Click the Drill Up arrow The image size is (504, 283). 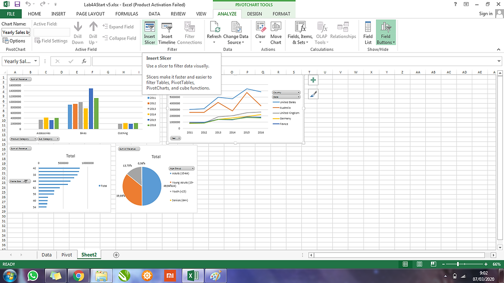93,33
